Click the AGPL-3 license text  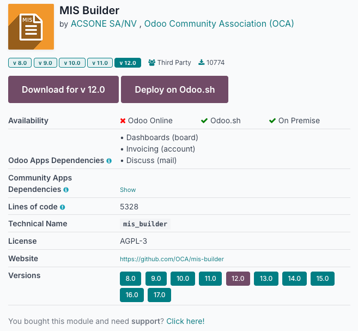point(134,241)
